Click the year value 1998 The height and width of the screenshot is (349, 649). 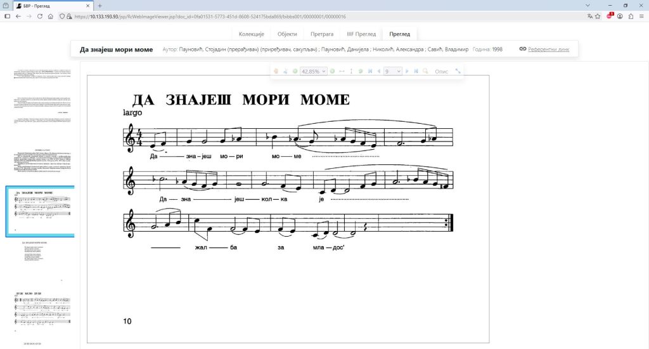click(x=497, y=49)
